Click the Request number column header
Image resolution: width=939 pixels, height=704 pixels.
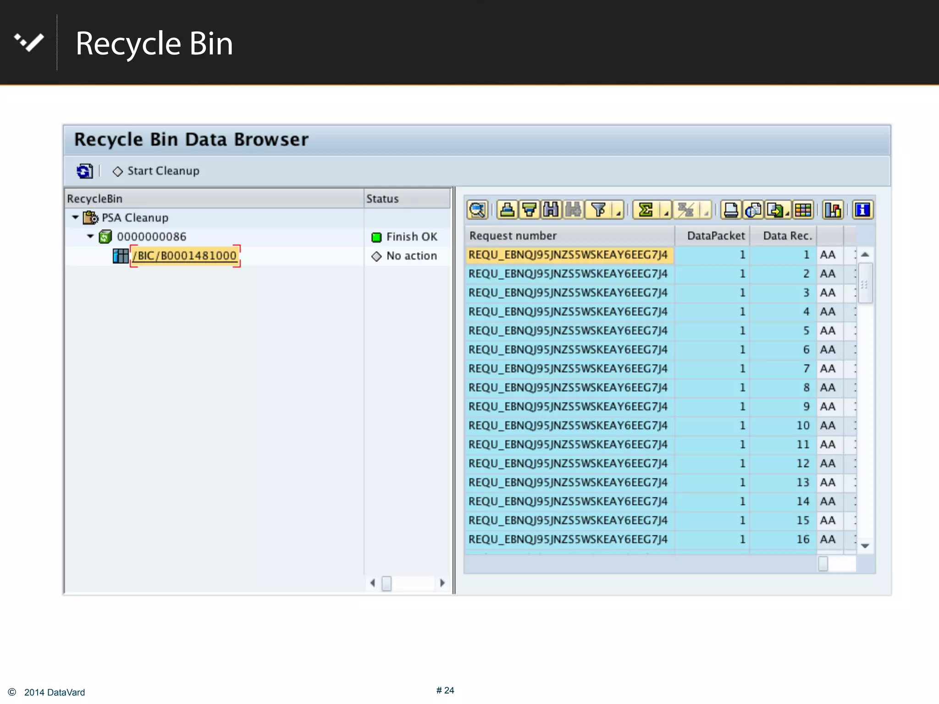point(569,236)
